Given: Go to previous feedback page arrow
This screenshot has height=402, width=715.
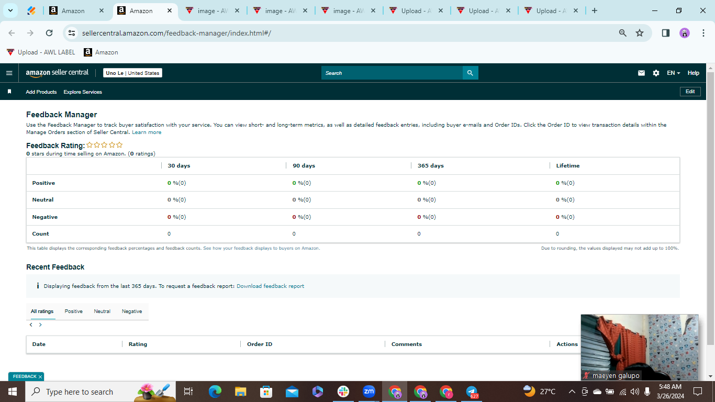Looking at the screenshot, I should pos(31,325).
